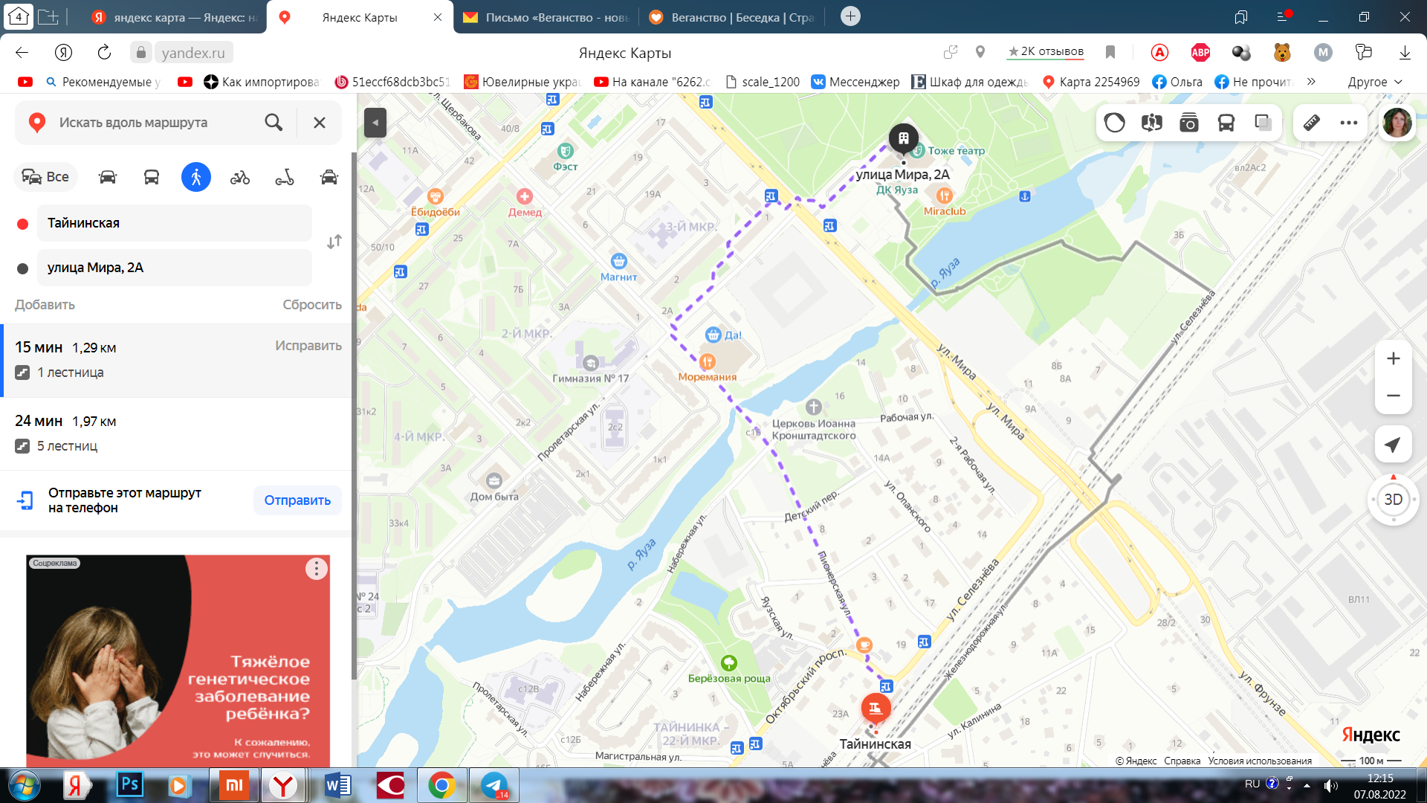This screenshot has width=1427, height=803.
Task: Toggle the moving public transport layer
Action: click(x=1226, y=123)
